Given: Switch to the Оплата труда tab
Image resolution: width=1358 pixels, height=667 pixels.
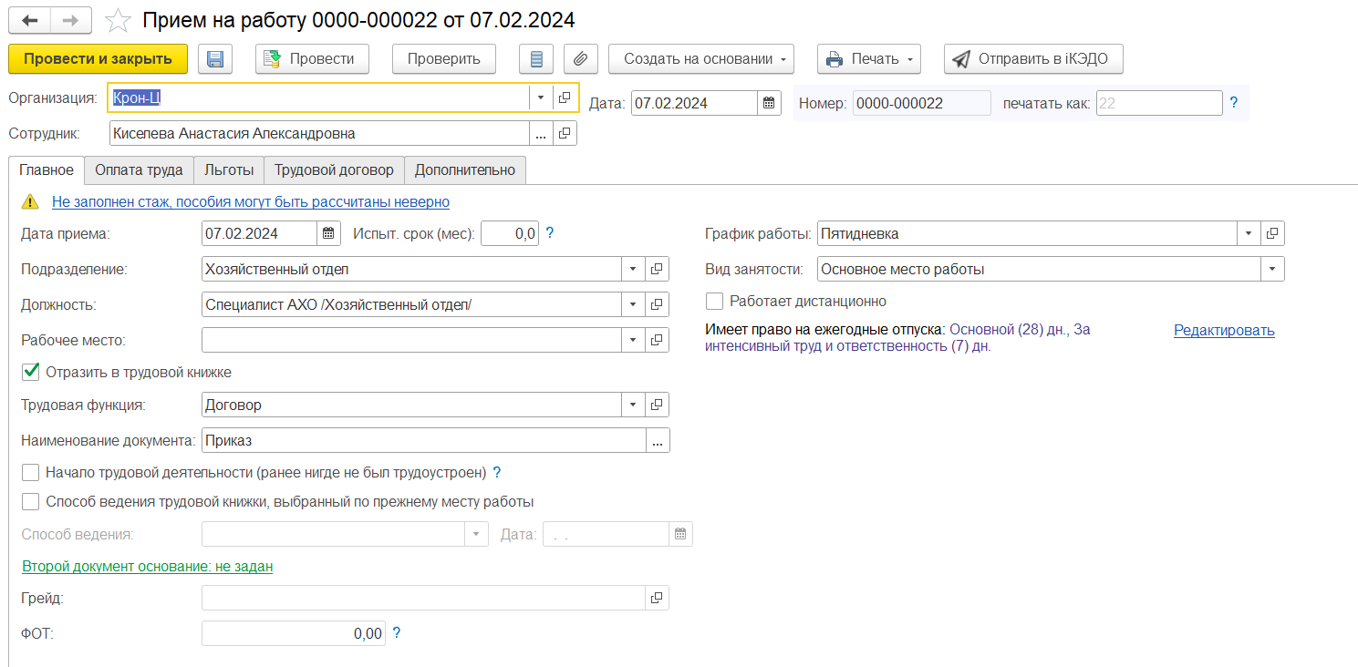Looking at the screenshot, I should 139,169.
